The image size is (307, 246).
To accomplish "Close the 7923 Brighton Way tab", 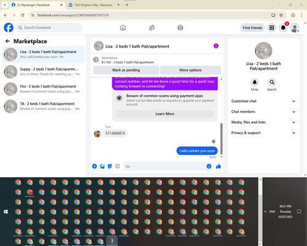I will pos(119,5).
